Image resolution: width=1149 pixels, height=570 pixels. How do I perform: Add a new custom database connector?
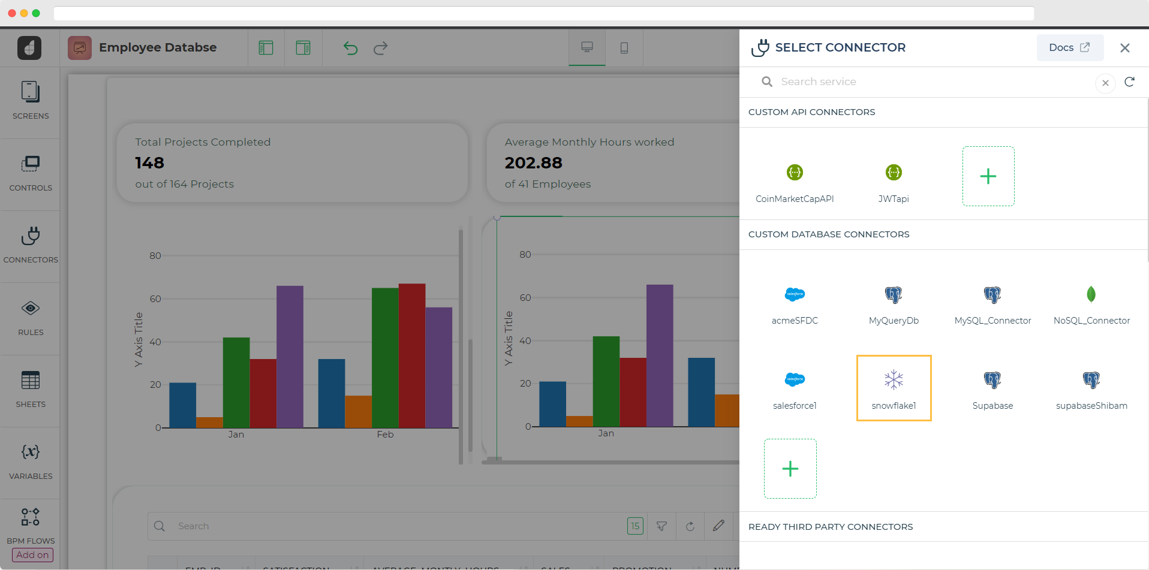click(790, 469)
